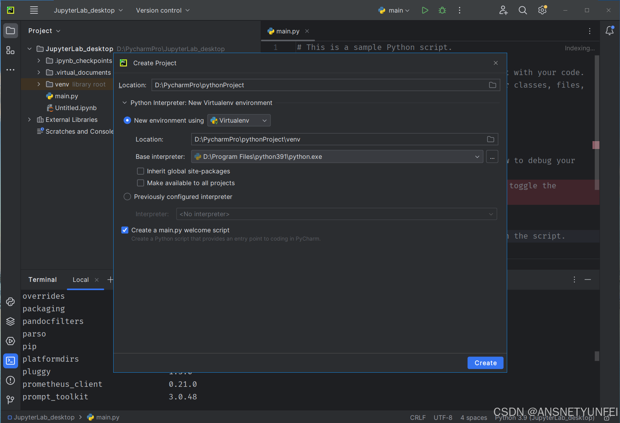Open the Notifications bell icon
This screenshot has width=620, height=423.
610,31
